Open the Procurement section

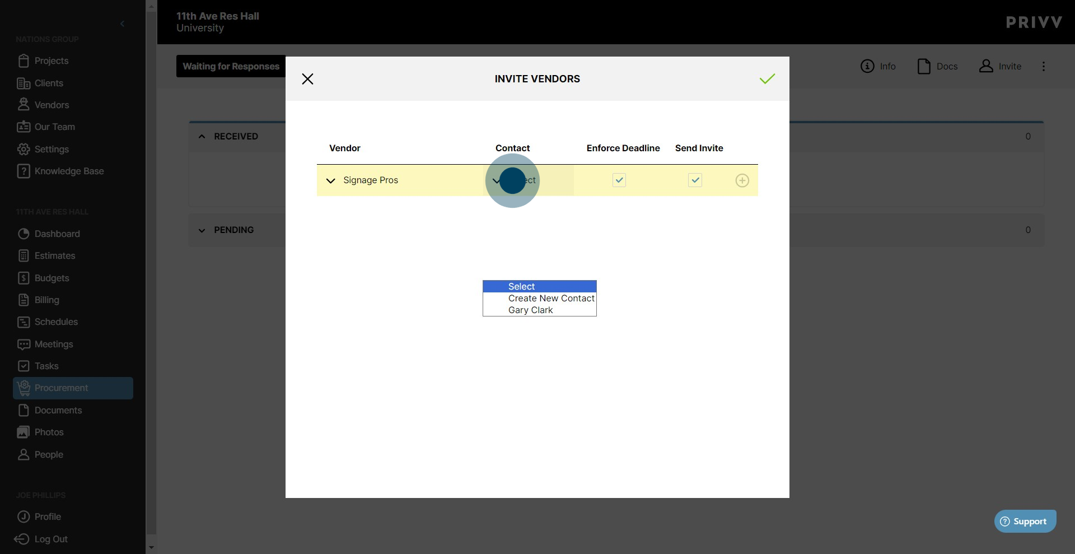coord(61,388)
